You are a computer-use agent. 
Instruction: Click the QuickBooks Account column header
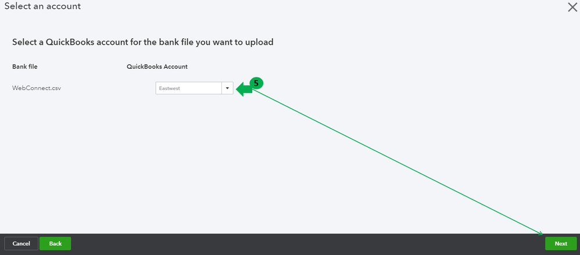[157, 67]
